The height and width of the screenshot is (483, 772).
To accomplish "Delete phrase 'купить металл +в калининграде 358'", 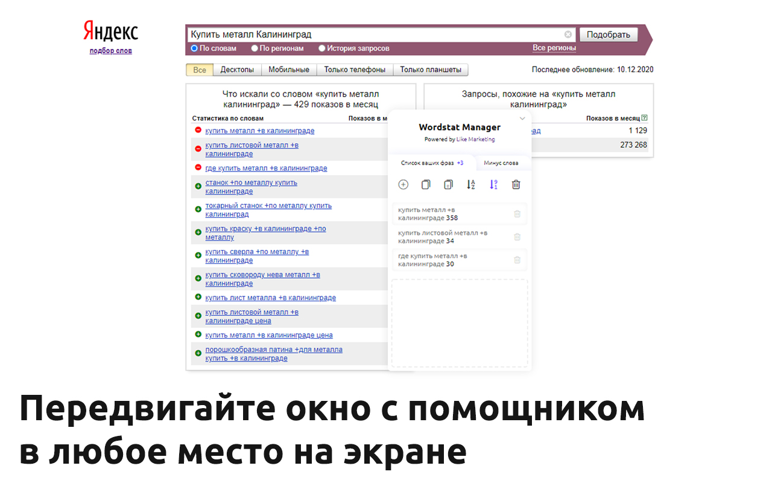I will [517, 214].
